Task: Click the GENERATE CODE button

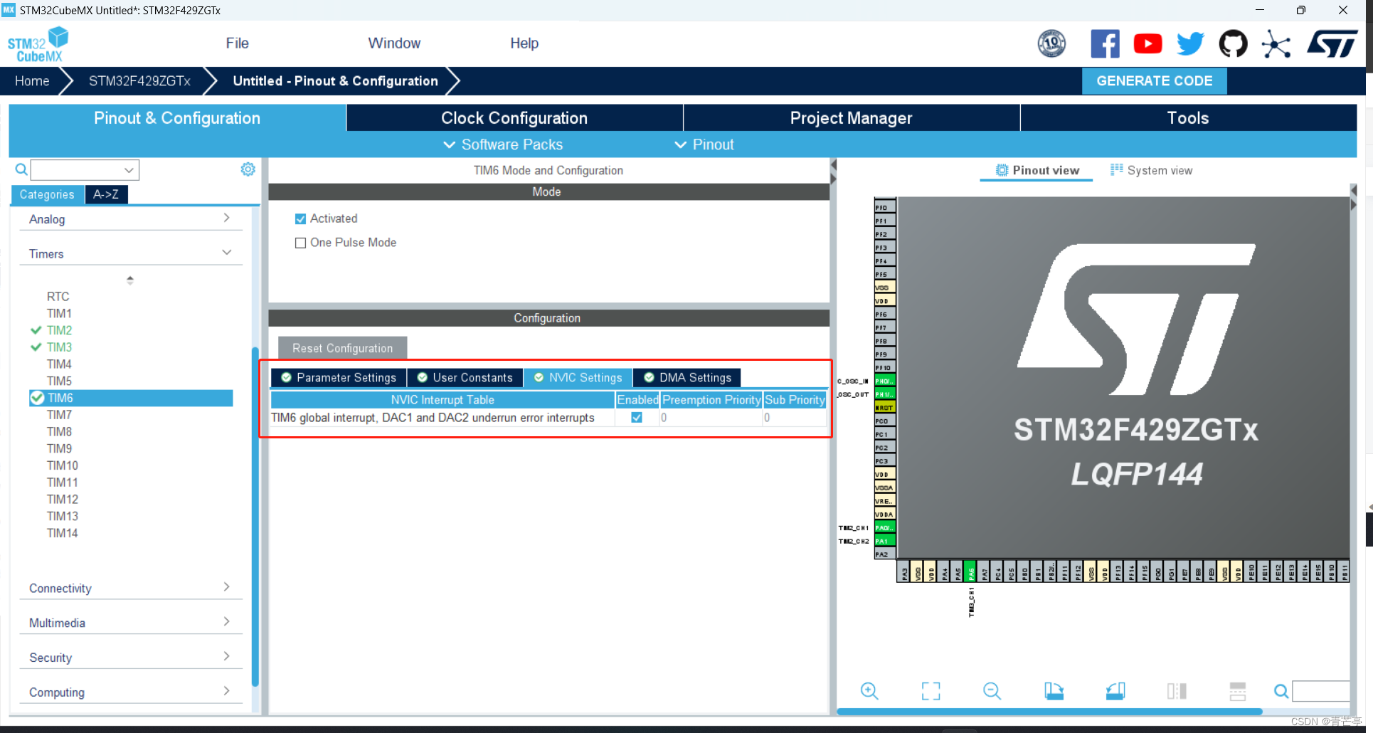Action: [1155, 81]
